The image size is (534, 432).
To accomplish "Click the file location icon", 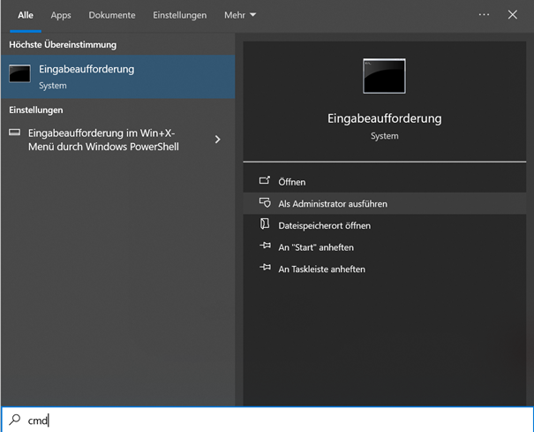I will coord(265,224).
